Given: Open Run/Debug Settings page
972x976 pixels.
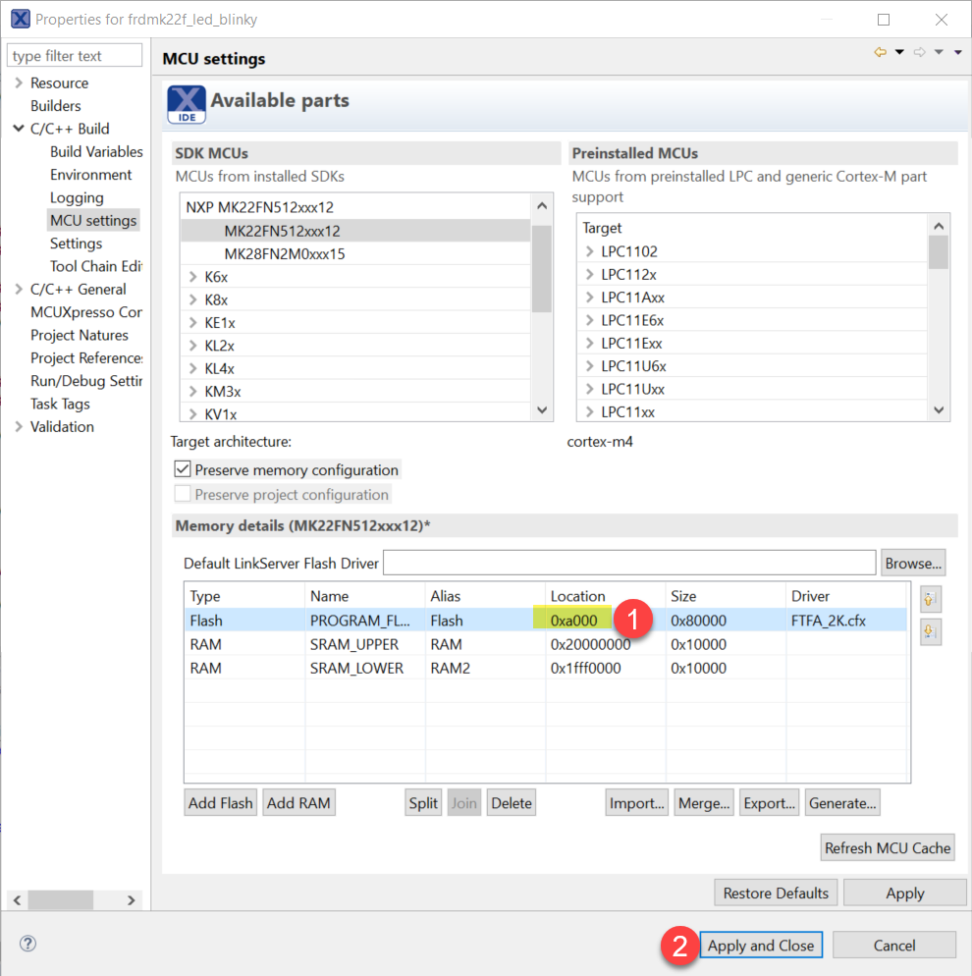Looking at the screenshot, I should tap(85, 381).
